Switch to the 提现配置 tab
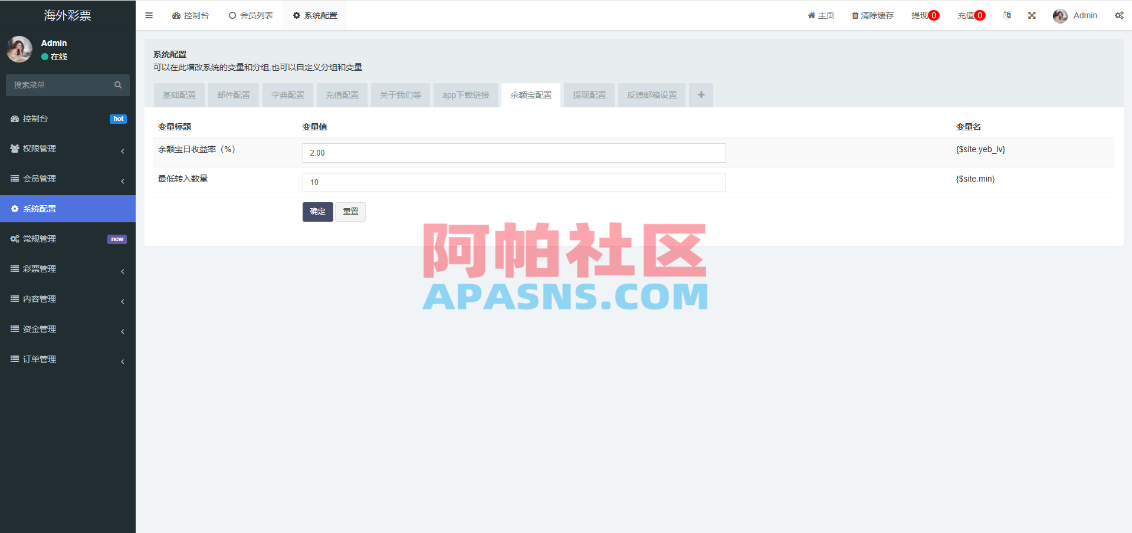 588,95
